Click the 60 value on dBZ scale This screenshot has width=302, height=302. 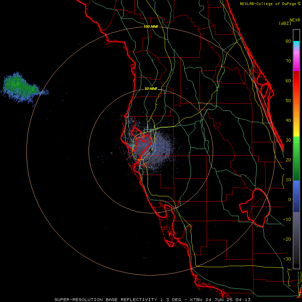288,81
